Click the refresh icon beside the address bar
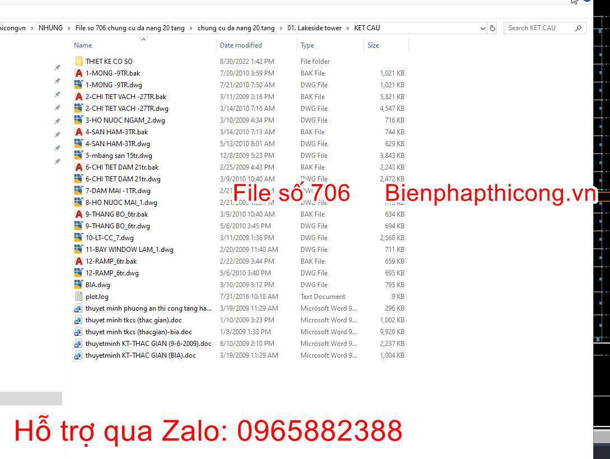 click(492, 28)
